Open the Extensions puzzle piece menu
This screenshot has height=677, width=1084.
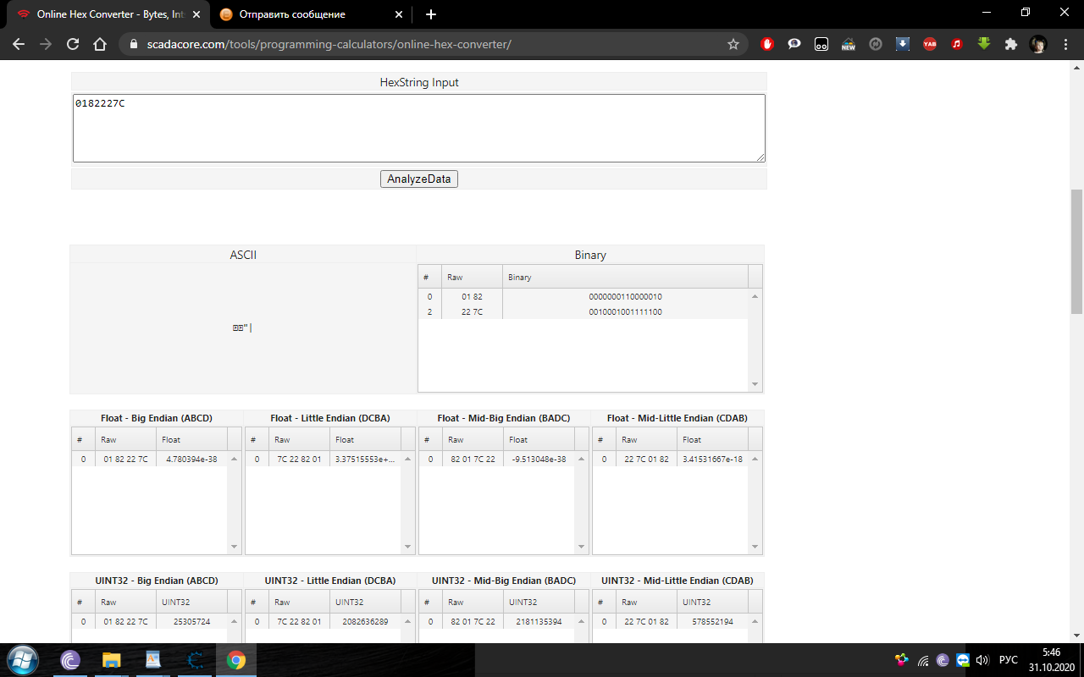click(1010, 44)
